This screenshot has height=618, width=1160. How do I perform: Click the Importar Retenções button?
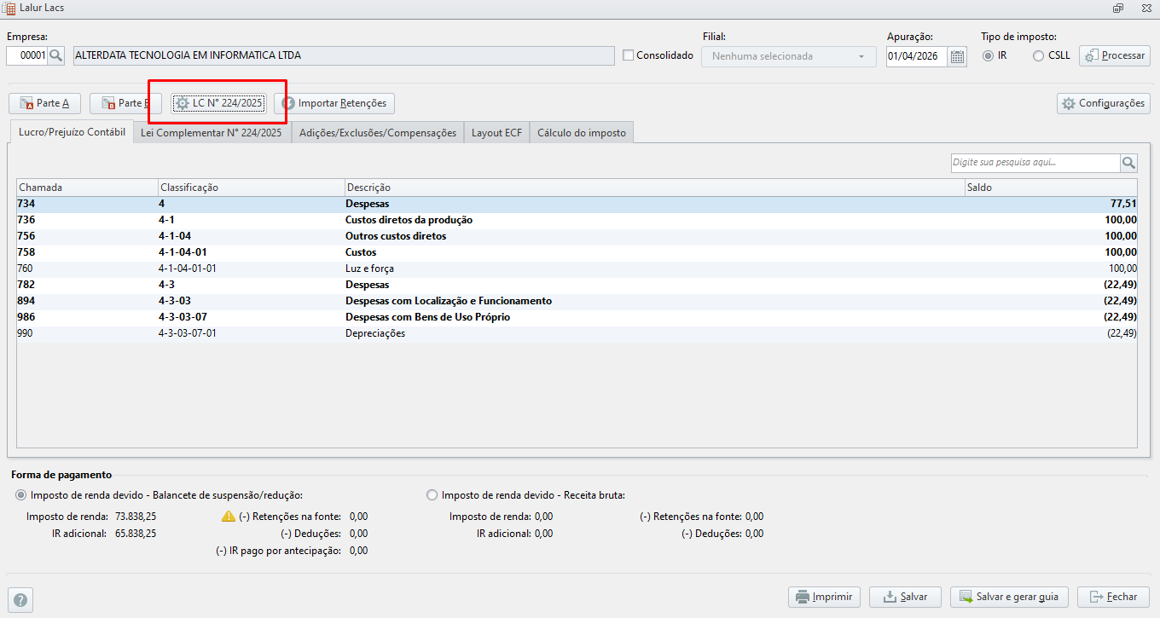(334, 103)
